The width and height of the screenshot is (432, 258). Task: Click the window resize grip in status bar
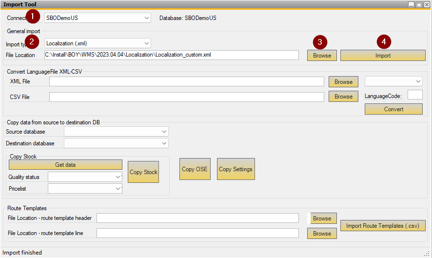[x=427, y=254]
